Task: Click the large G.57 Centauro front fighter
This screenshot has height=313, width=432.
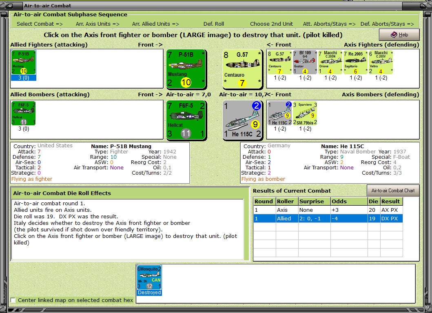Action: click(242, 69)
